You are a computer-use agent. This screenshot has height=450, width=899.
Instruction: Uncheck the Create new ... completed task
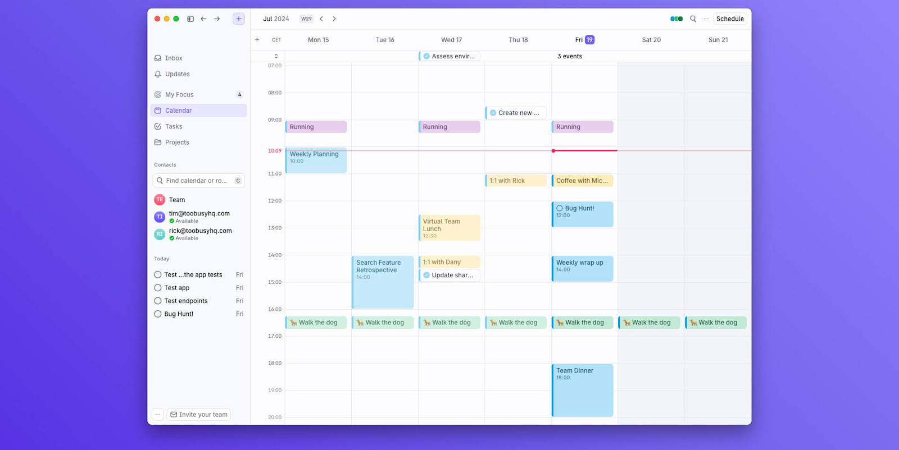pyautogui.click(x=493, y=113)
